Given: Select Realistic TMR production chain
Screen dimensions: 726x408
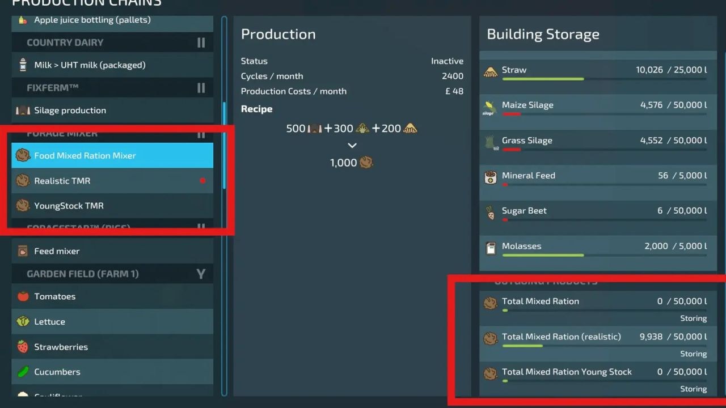Looking at the screenshot, I should [x=112, y=181].
